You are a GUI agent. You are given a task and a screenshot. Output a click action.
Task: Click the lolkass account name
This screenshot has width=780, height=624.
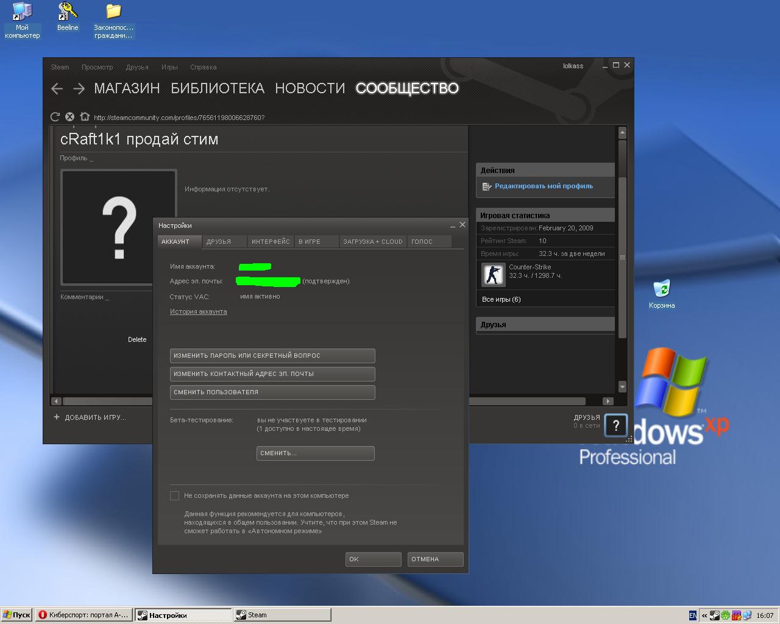[573, 66]
